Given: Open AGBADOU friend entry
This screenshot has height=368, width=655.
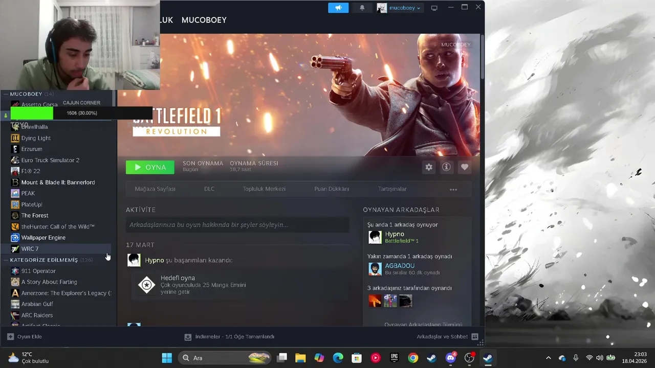Looking at the screenshot, I should point(420,269).
